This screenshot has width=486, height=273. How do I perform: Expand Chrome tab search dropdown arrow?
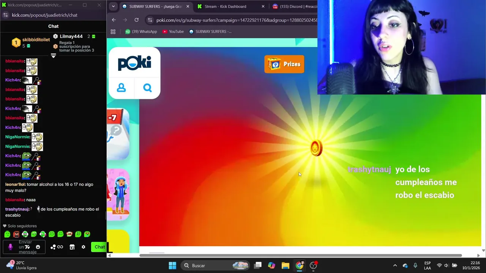113,6
